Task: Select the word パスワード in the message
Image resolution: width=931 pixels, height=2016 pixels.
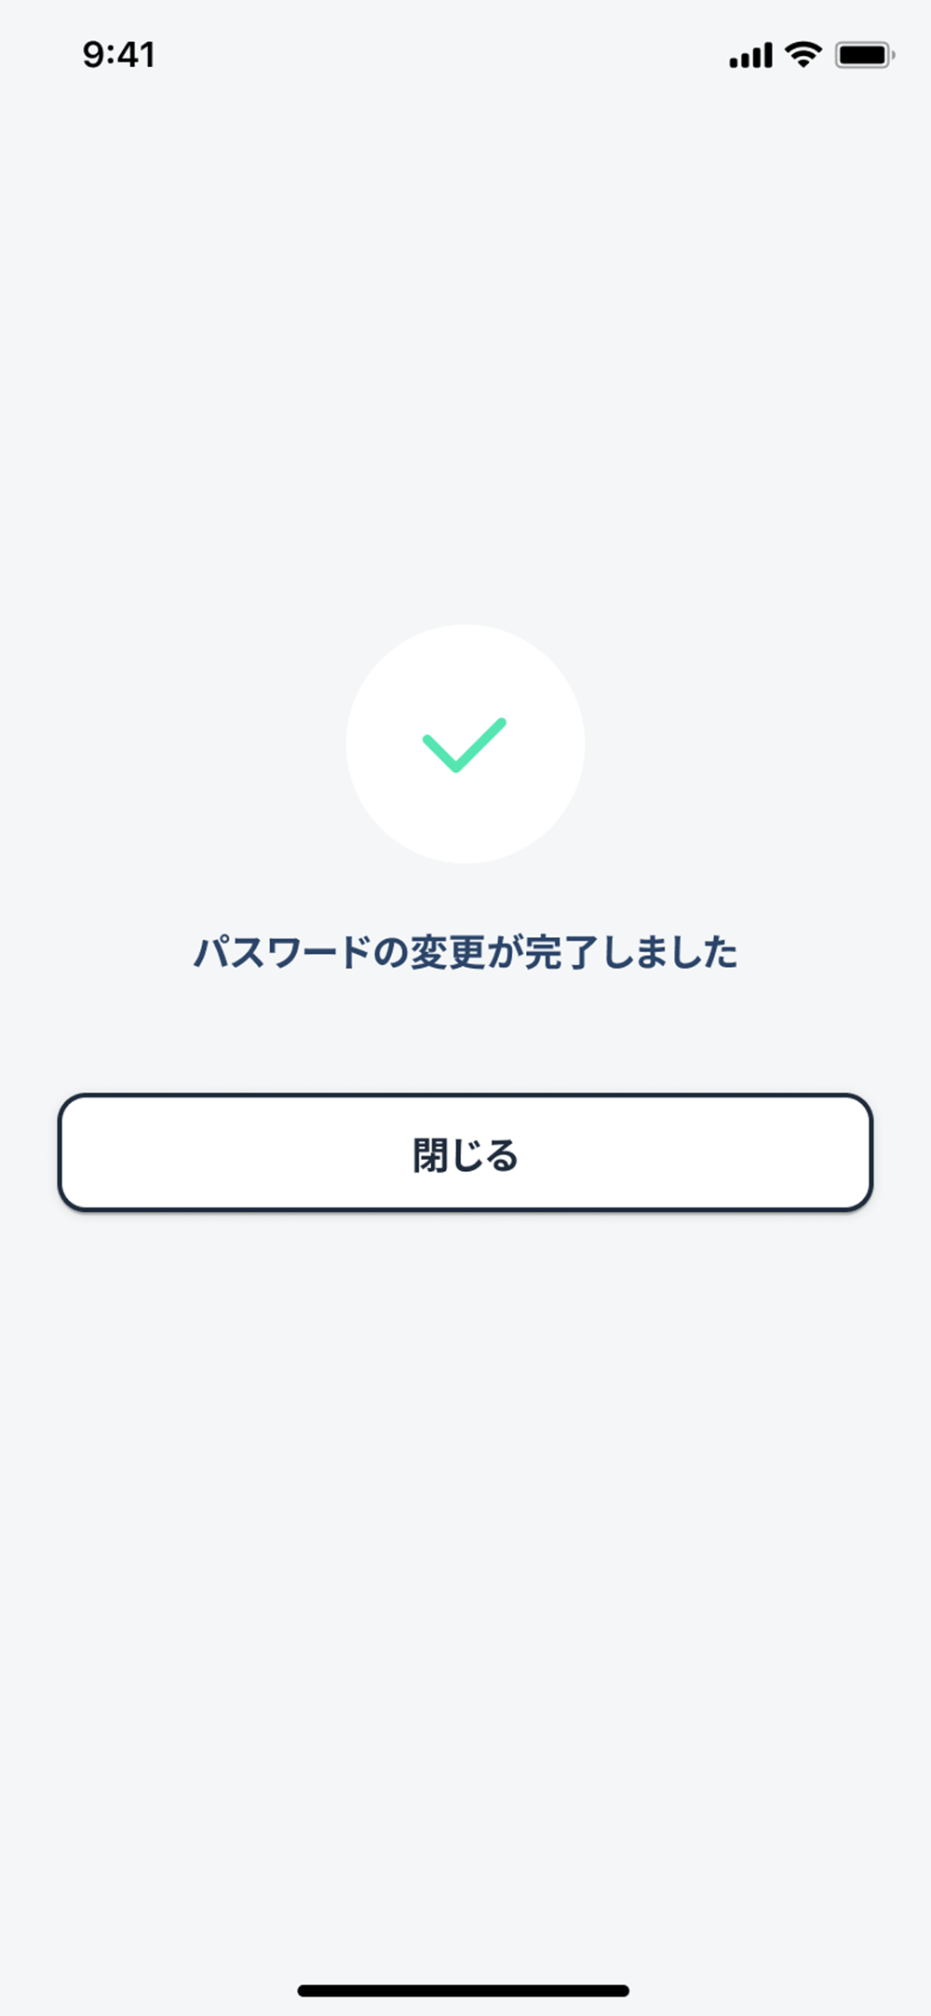Action: [282, 952]
